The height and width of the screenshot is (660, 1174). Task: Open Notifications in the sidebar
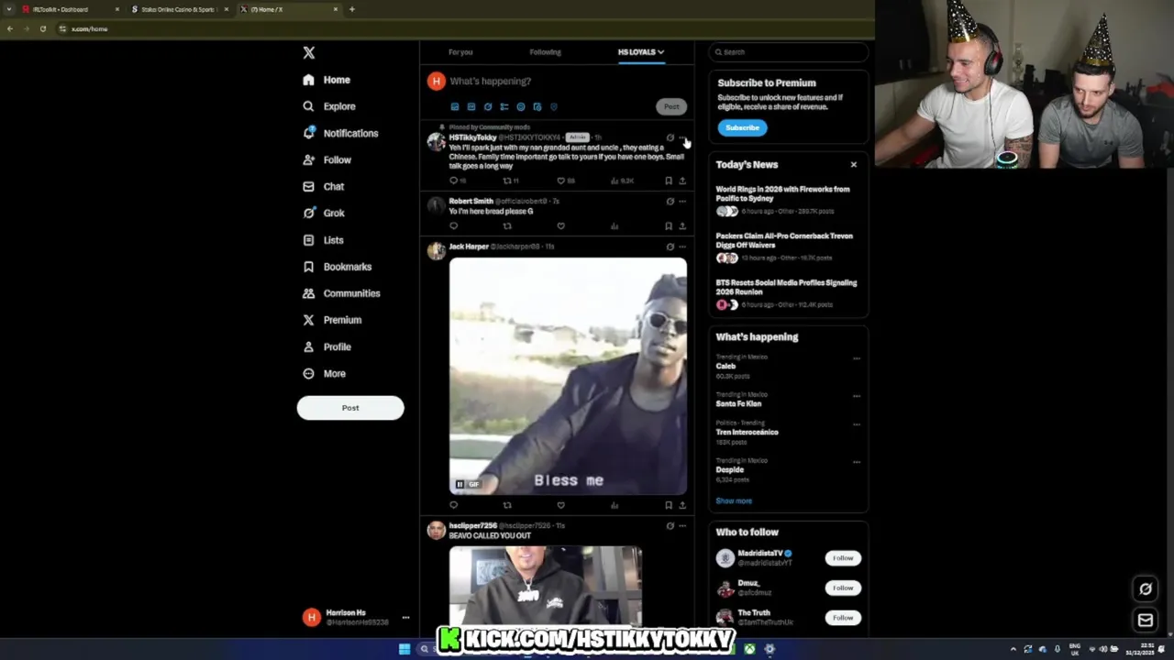pyautogui.click(x=339, y=133)
